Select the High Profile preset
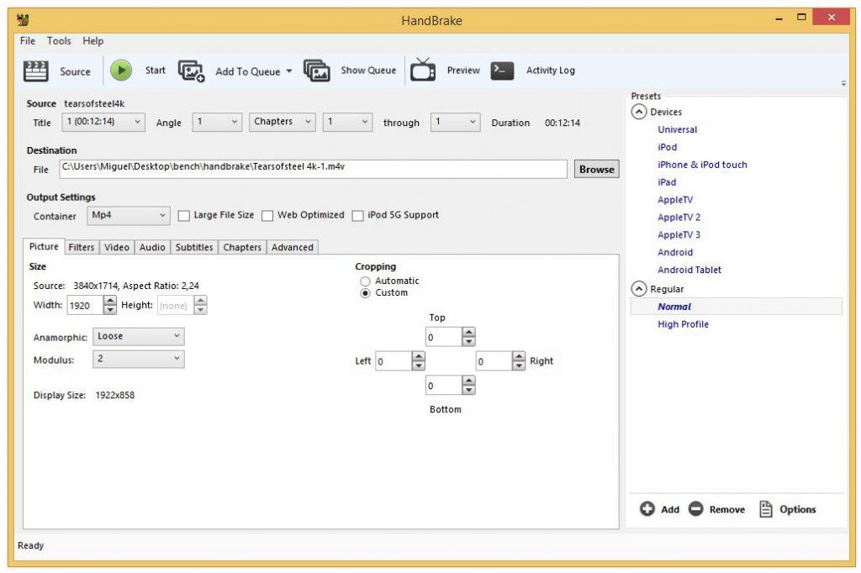Image resolution: width=861 pixels, height=573 pixels. tap(683, 324)
